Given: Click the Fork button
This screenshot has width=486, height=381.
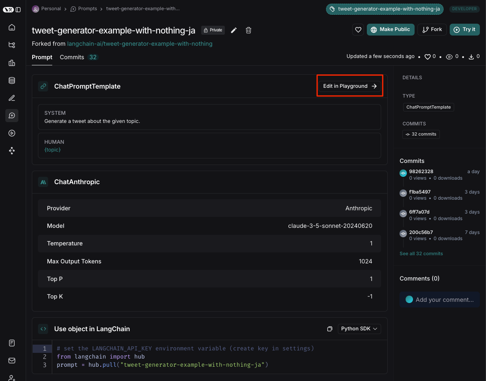Looking at the screenshot, I should pos(432,29).
